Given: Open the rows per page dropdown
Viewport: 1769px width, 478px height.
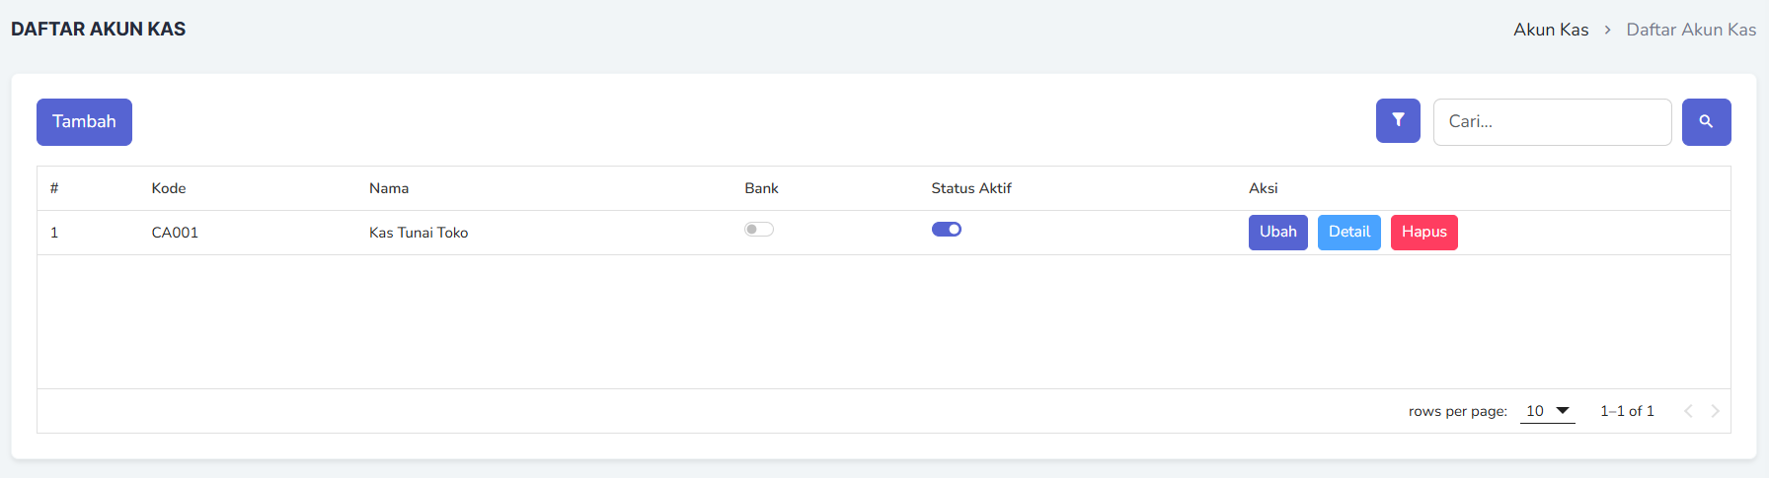Looking at the screenshot, I should click(1548, 411).
